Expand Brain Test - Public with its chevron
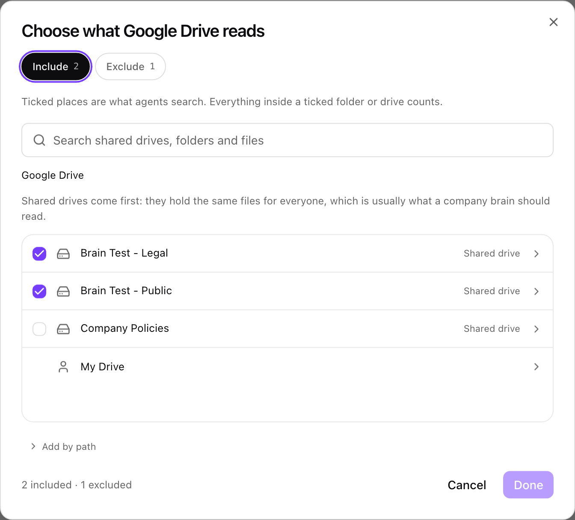 pos(536,291)
